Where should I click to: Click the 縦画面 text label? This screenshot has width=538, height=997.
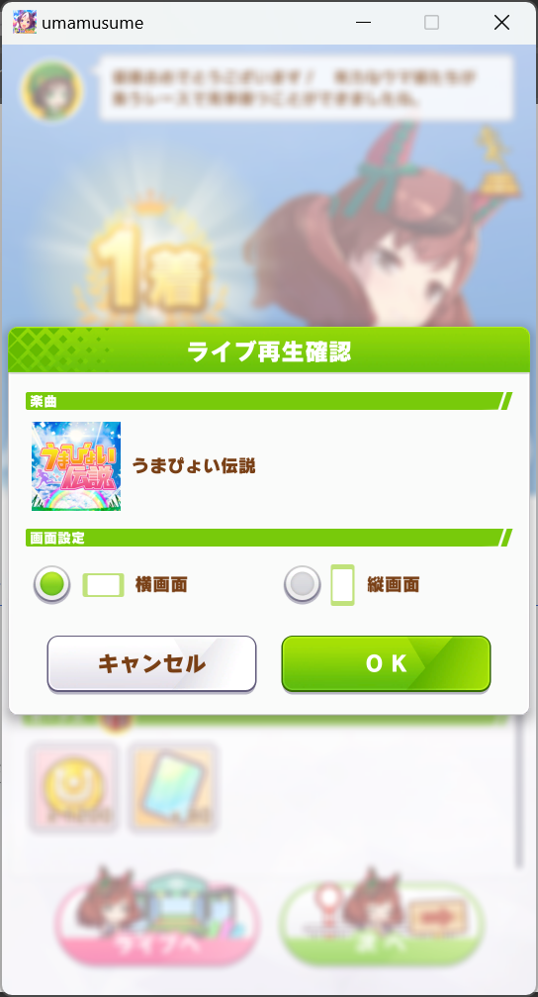coord(394,585)
